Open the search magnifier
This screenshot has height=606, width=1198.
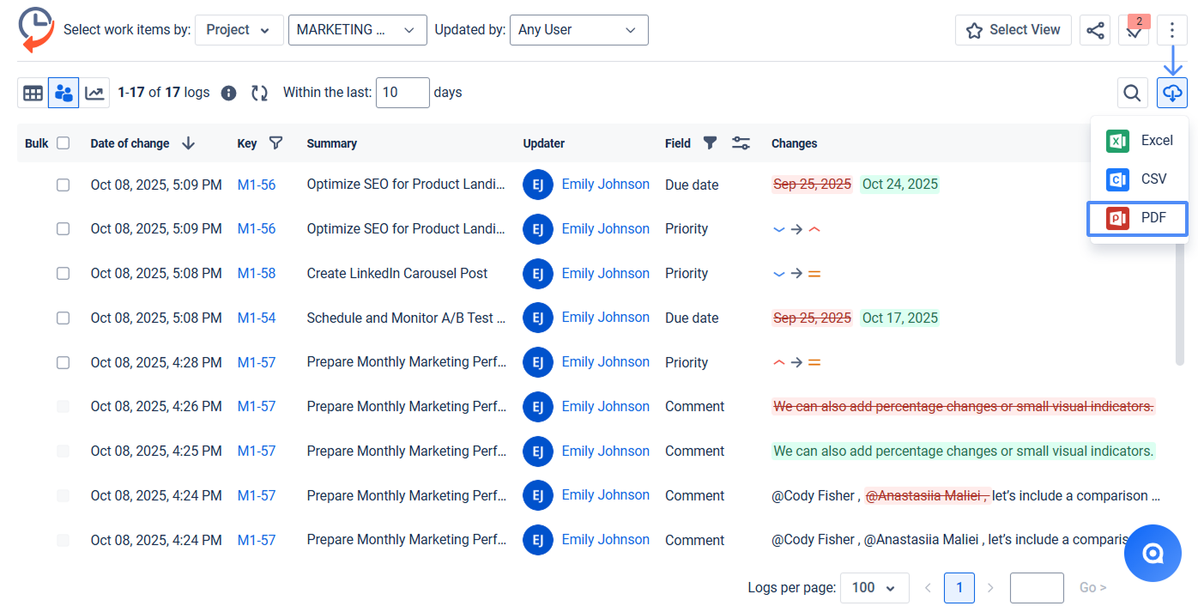coord(1133,93)
